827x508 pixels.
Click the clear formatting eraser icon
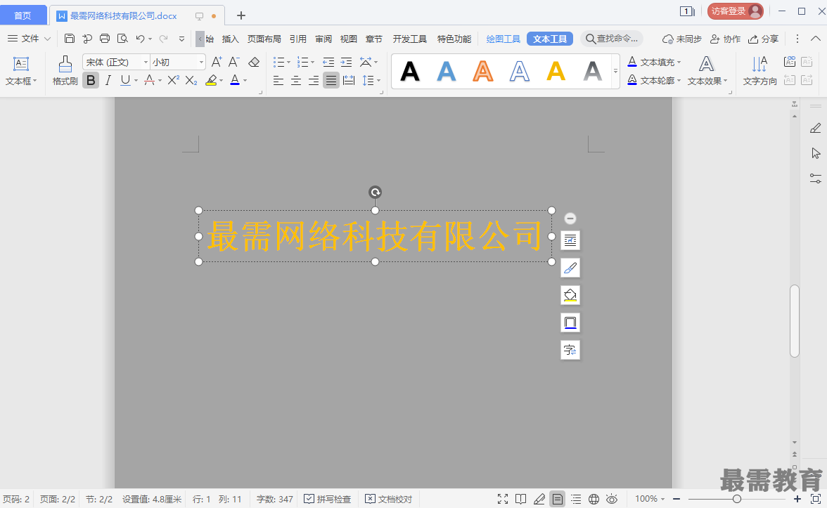254,62
